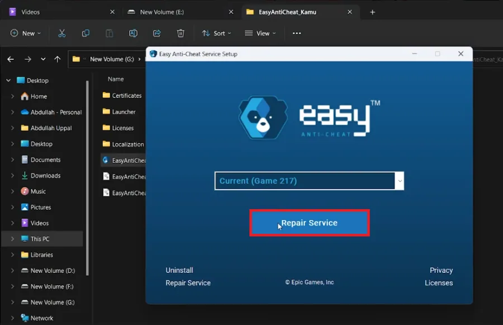Open the Current (Game 217) dropdown

tap(309, 181)
